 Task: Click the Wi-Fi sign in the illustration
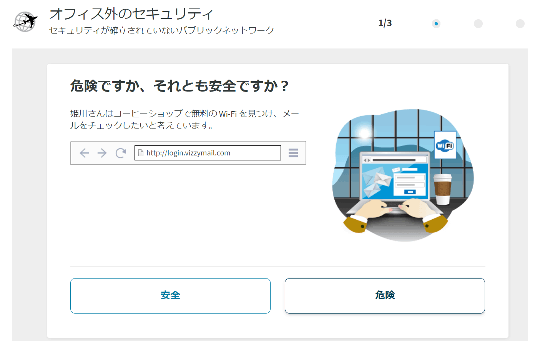[445, 145]
